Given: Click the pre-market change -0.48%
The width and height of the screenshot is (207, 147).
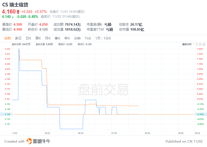Looking at the screenshot, I should (33, 17).
